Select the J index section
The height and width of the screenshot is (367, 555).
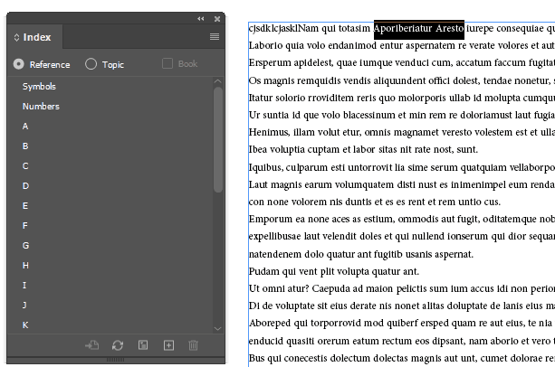24,305
